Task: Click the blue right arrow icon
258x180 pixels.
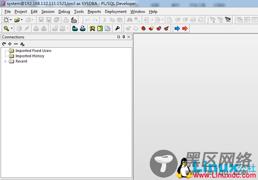Action: (177, 28)
